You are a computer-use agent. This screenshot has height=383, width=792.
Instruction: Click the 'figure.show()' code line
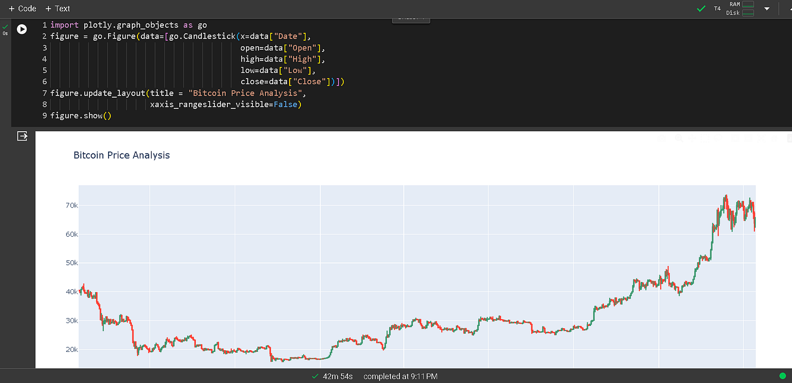point(81,116)
